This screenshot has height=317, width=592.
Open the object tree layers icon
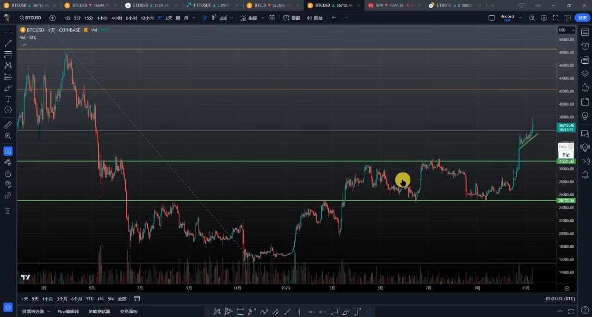click(585, 73)
